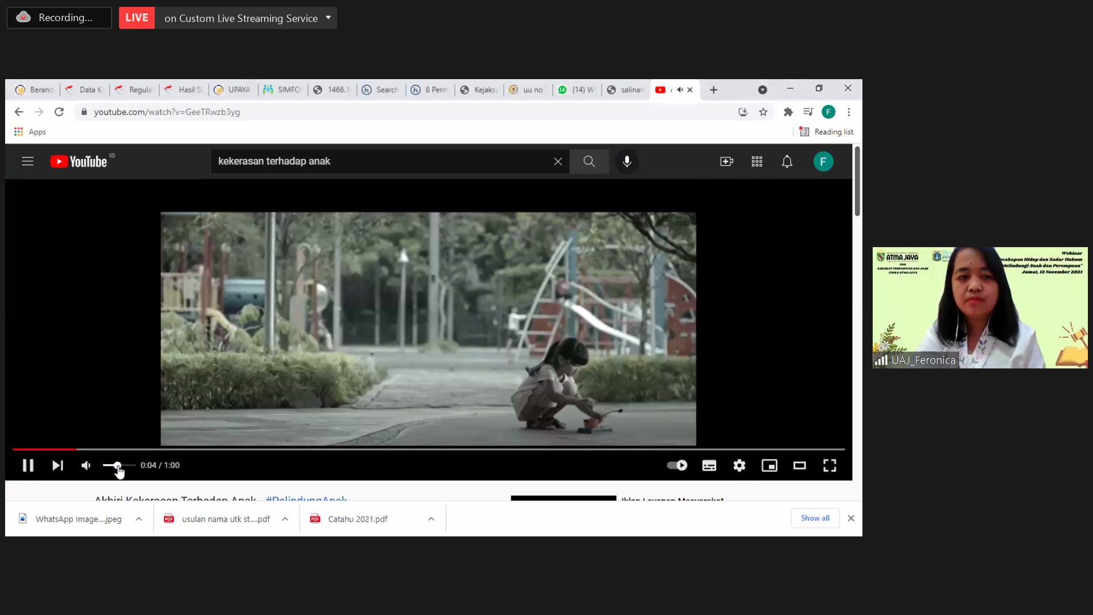Clear the search query with X

tap(558, 161)
